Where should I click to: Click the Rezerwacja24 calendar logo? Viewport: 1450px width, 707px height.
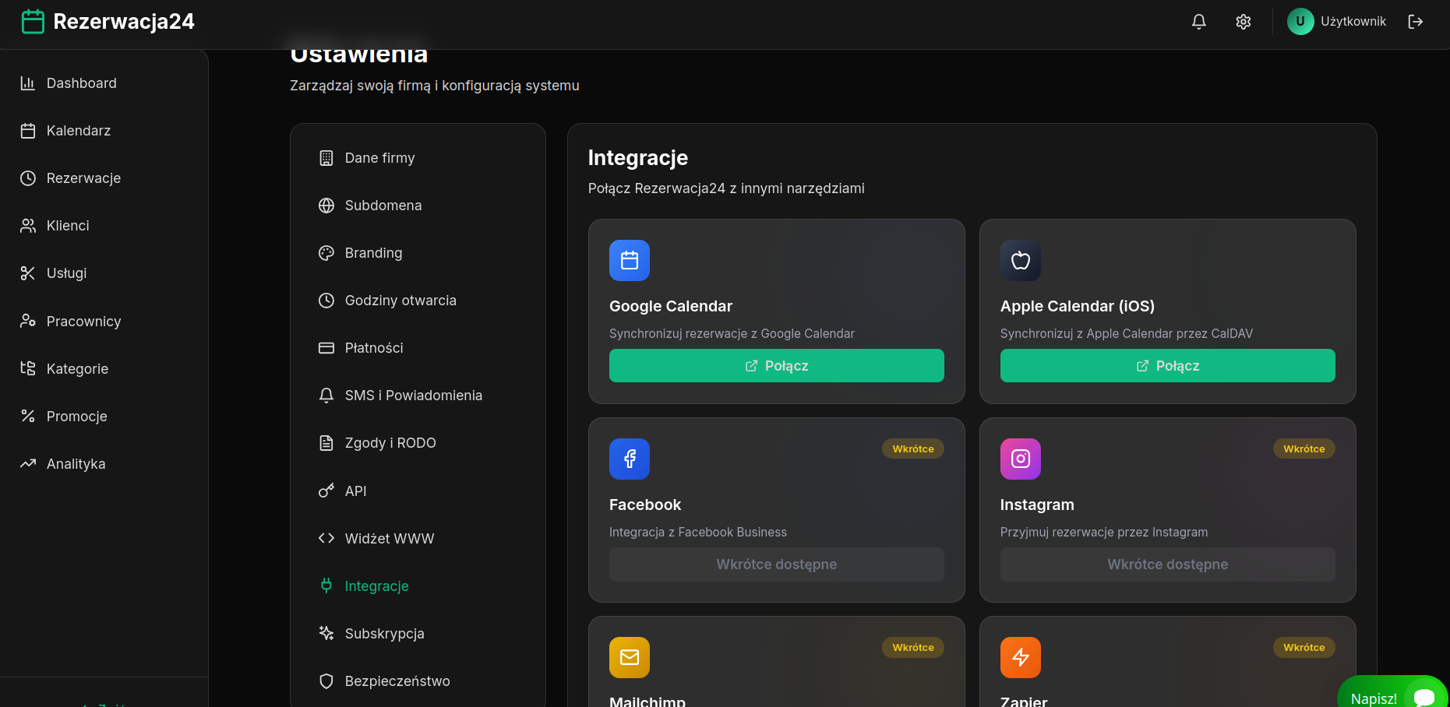(x=33, y=21)
